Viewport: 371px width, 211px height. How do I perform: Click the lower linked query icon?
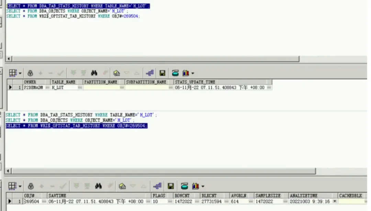pos(157,186)
